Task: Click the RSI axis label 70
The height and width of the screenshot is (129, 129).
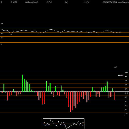Action: click(x=2, y=30)
